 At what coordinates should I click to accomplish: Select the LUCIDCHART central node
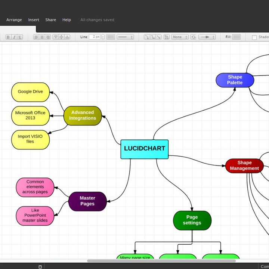click(145, 149)
